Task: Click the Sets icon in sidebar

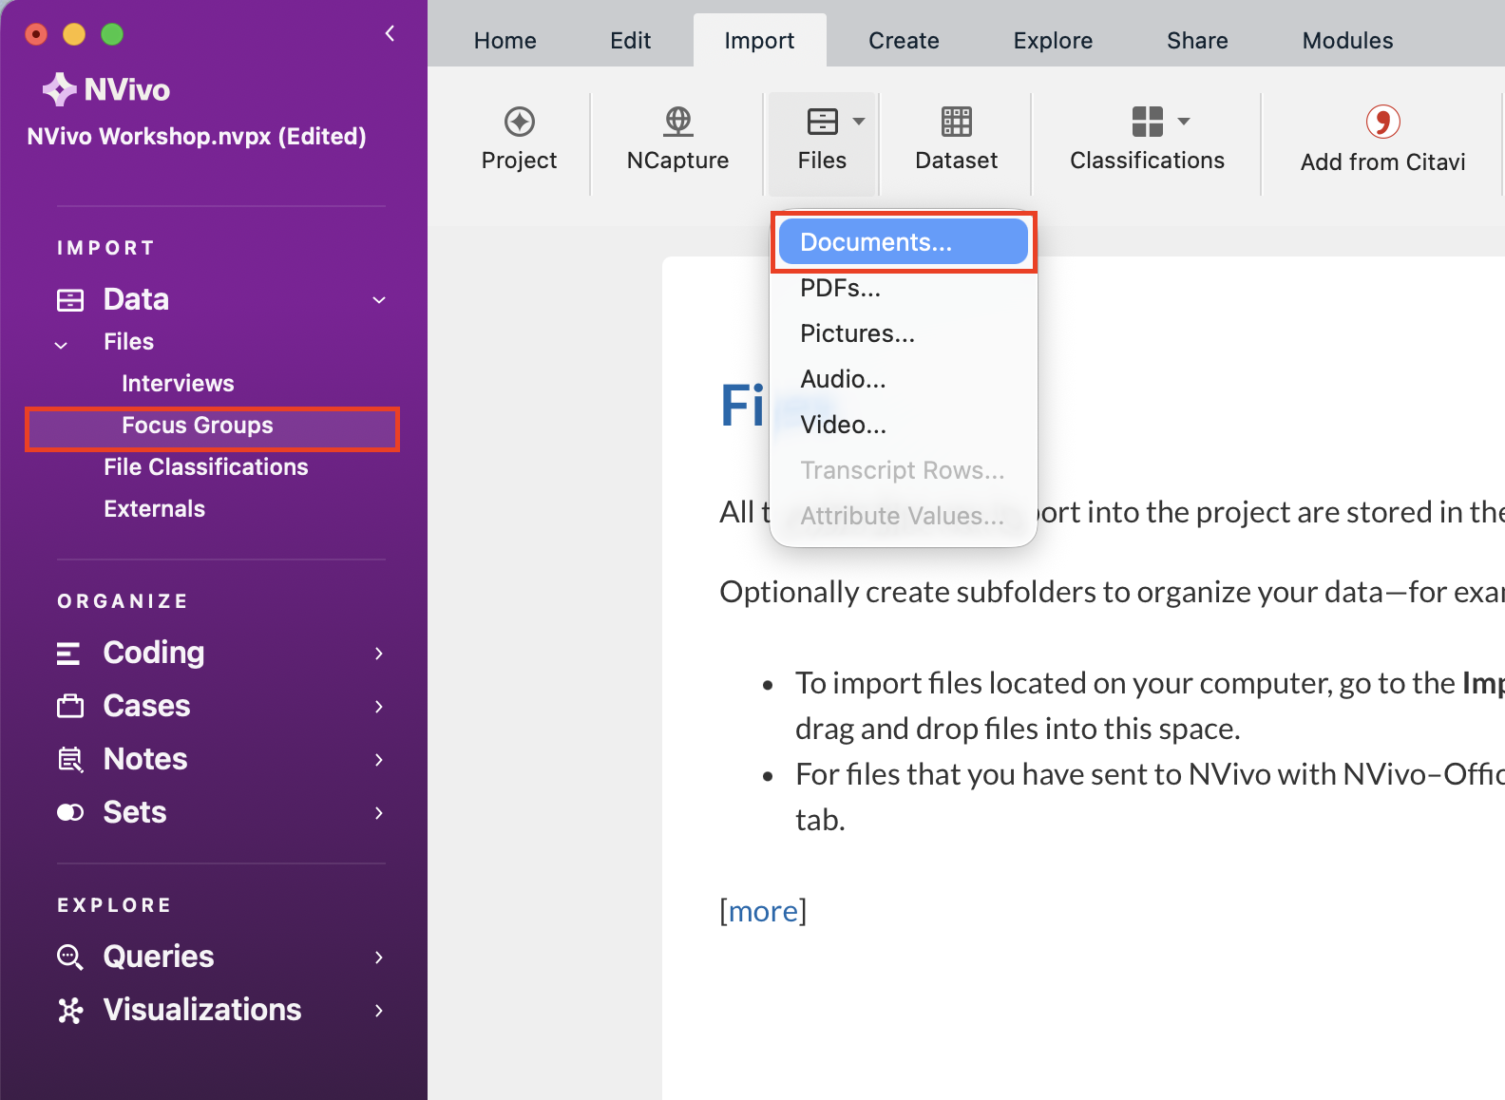Action: click(x=70, y=812)
